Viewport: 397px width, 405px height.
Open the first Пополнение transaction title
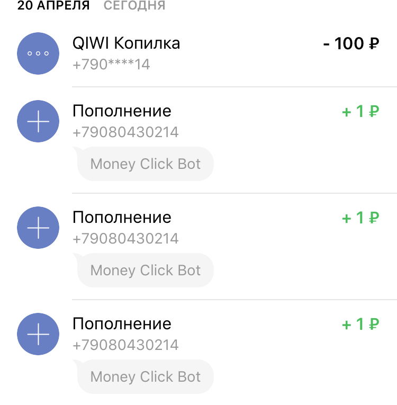tap(122, 111)
